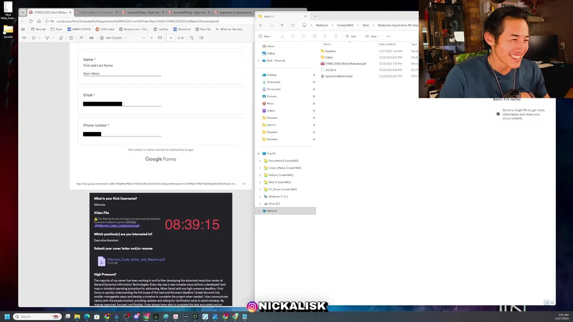Image resolution: width=573 pixels, height=322 pixels.
Task: Click the browser Home icon
Action: coord(39,21)
